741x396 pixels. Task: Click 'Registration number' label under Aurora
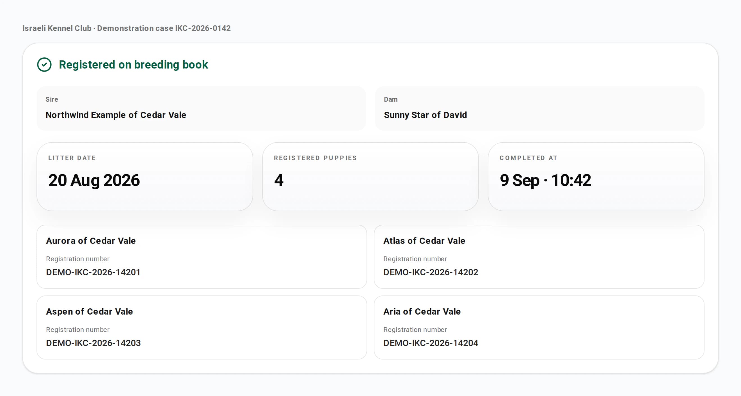point(78,259)
